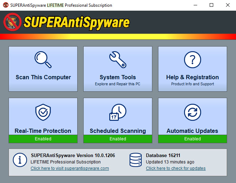The height and width of the screenshot is (183, 236).
Task: Click here to check for updates link
Action: 175,168
